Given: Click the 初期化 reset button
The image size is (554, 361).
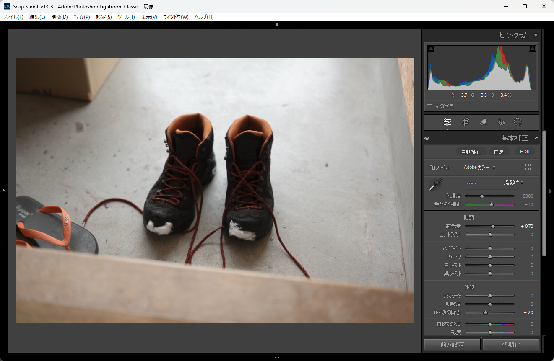Looking at the screenshot, I should coord(510,345).
